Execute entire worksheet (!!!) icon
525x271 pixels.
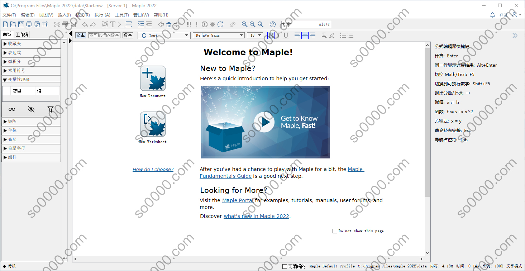(x=189, y=24)
